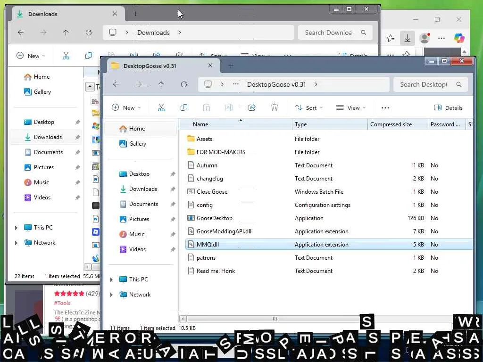
Task: Refresh the DesktopGoose v0.31 folder
Action: 184,84
